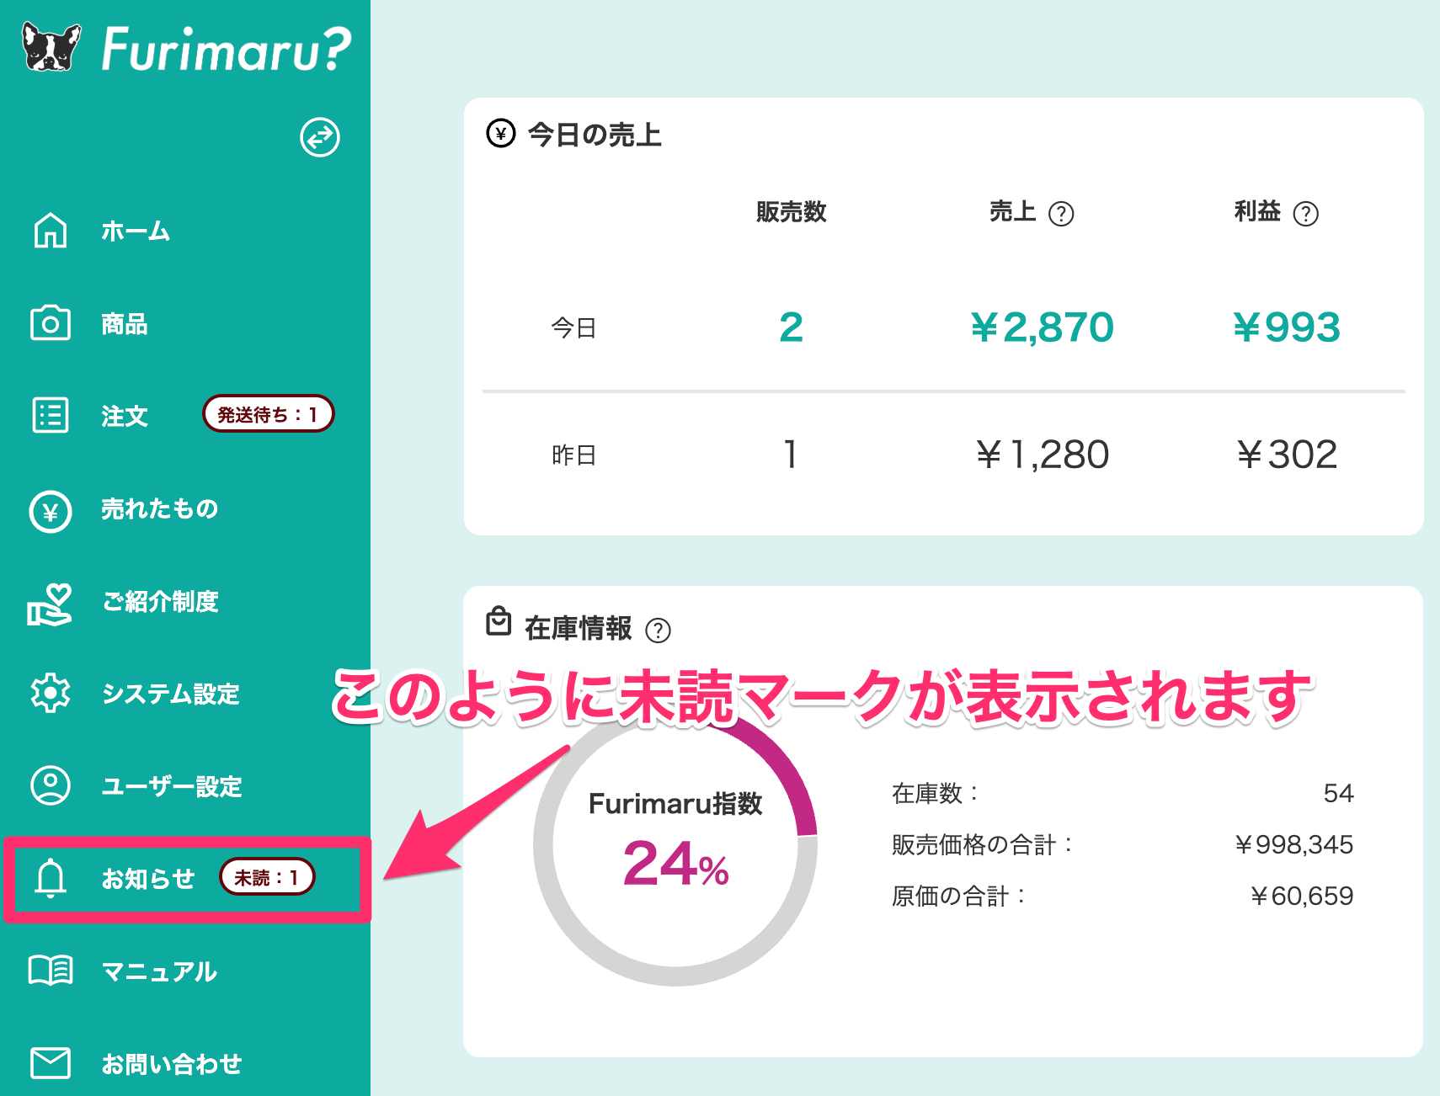Open the お問い合わせ menu item
1440x1096 pixels.
[171, 1064]
